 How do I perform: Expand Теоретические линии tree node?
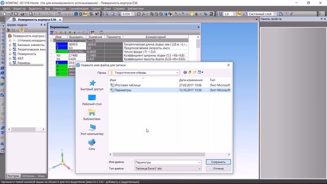click(x=10, y=50)
